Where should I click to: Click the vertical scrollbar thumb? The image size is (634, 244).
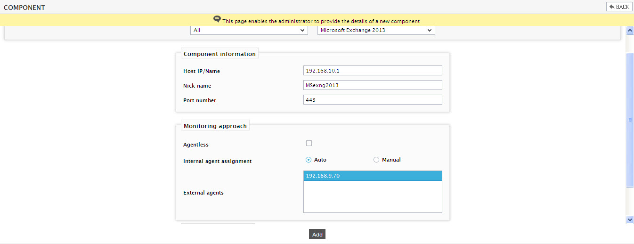[x=630, y=120]
